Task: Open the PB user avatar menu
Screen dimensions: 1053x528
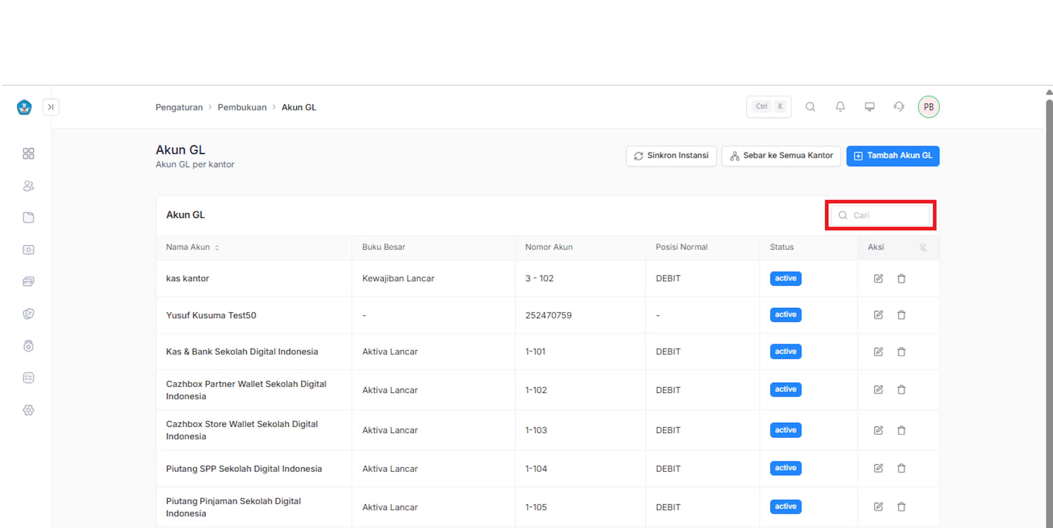Action: click(929, 107)
